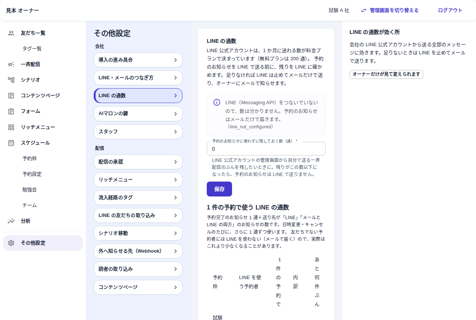
Task: Click the フォーム clipboard icon
Action: 11,111
